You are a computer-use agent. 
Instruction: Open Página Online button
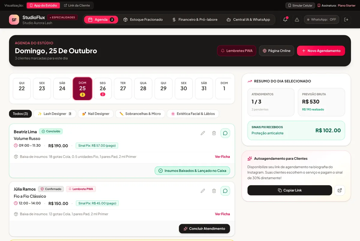pyautogui.click(x=277, y=51)
